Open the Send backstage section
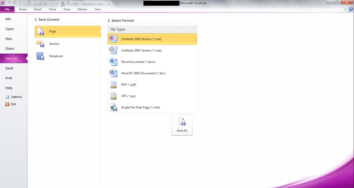This screenshot has height=188, width=354. 14,68
